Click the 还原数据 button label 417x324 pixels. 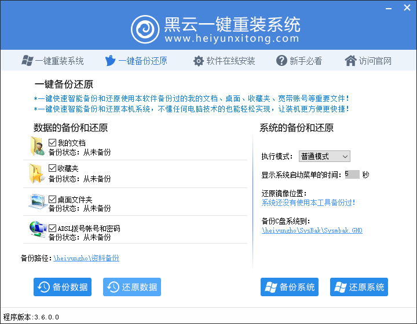pos(140,287)
